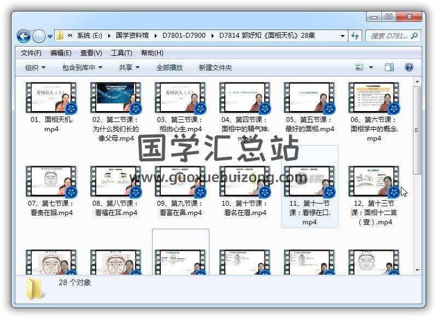
Task: Open the 包含到库中 dropdown
Action: pos(82,67)
